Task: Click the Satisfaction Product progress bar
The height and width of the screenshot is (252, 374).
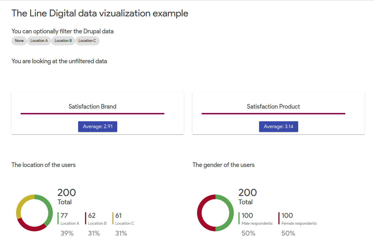Action: point(273,114)
